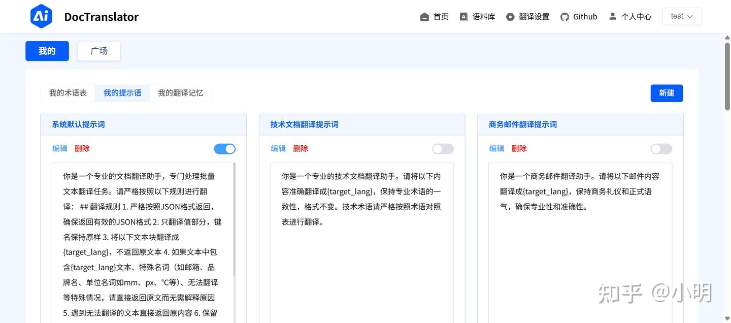Screen dimensions: 731x323
Task: Select the 我的 tab button
Action: pyautogui.click(x=47, y=51)
